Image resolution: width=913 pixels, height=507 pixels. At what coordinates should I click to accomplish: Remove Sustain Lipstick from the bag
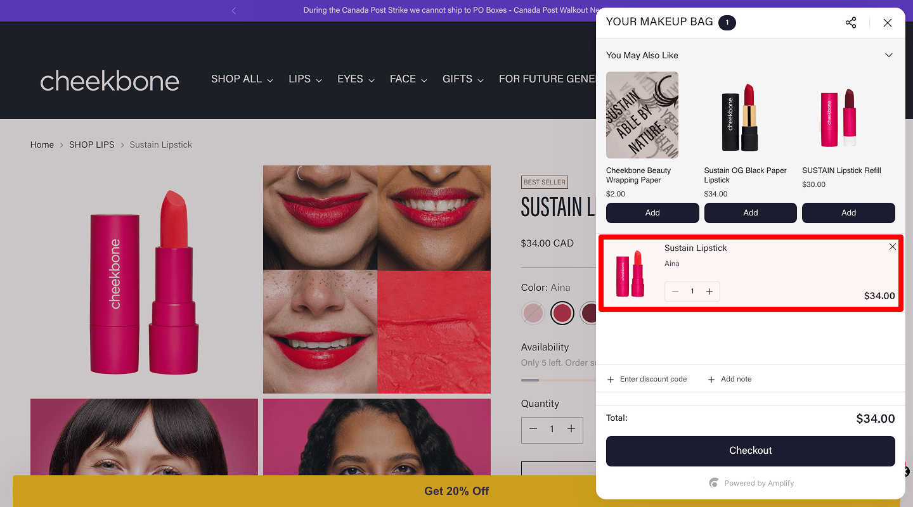click(x=892, y=247)
